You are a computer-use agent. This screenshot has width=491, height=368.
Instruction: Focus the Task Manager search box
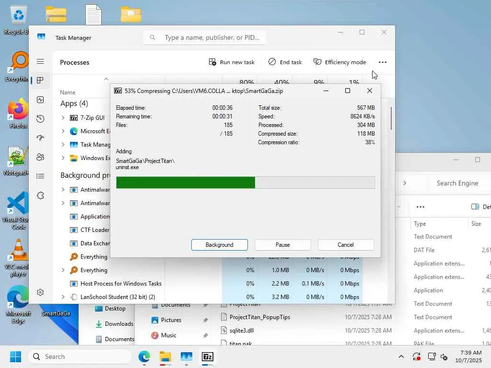coord(205,37)
